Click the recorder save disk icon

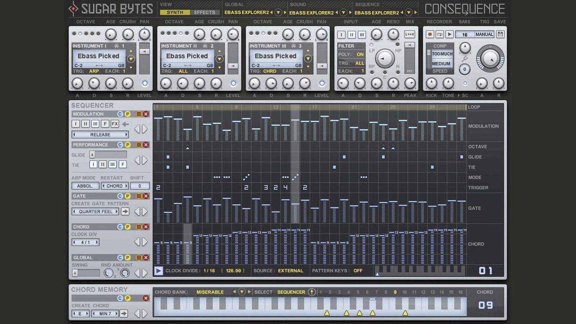tap(500, 34)
